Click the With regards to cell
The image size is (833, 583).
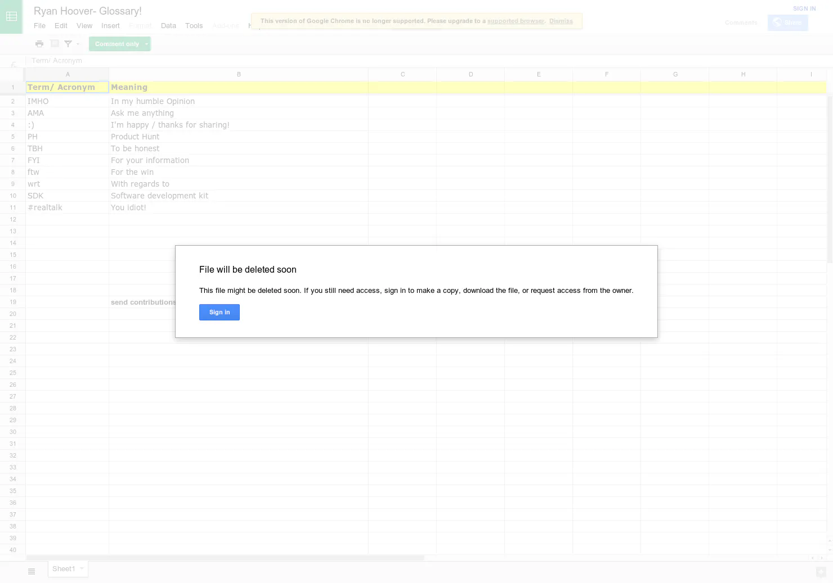click(239, 184)
